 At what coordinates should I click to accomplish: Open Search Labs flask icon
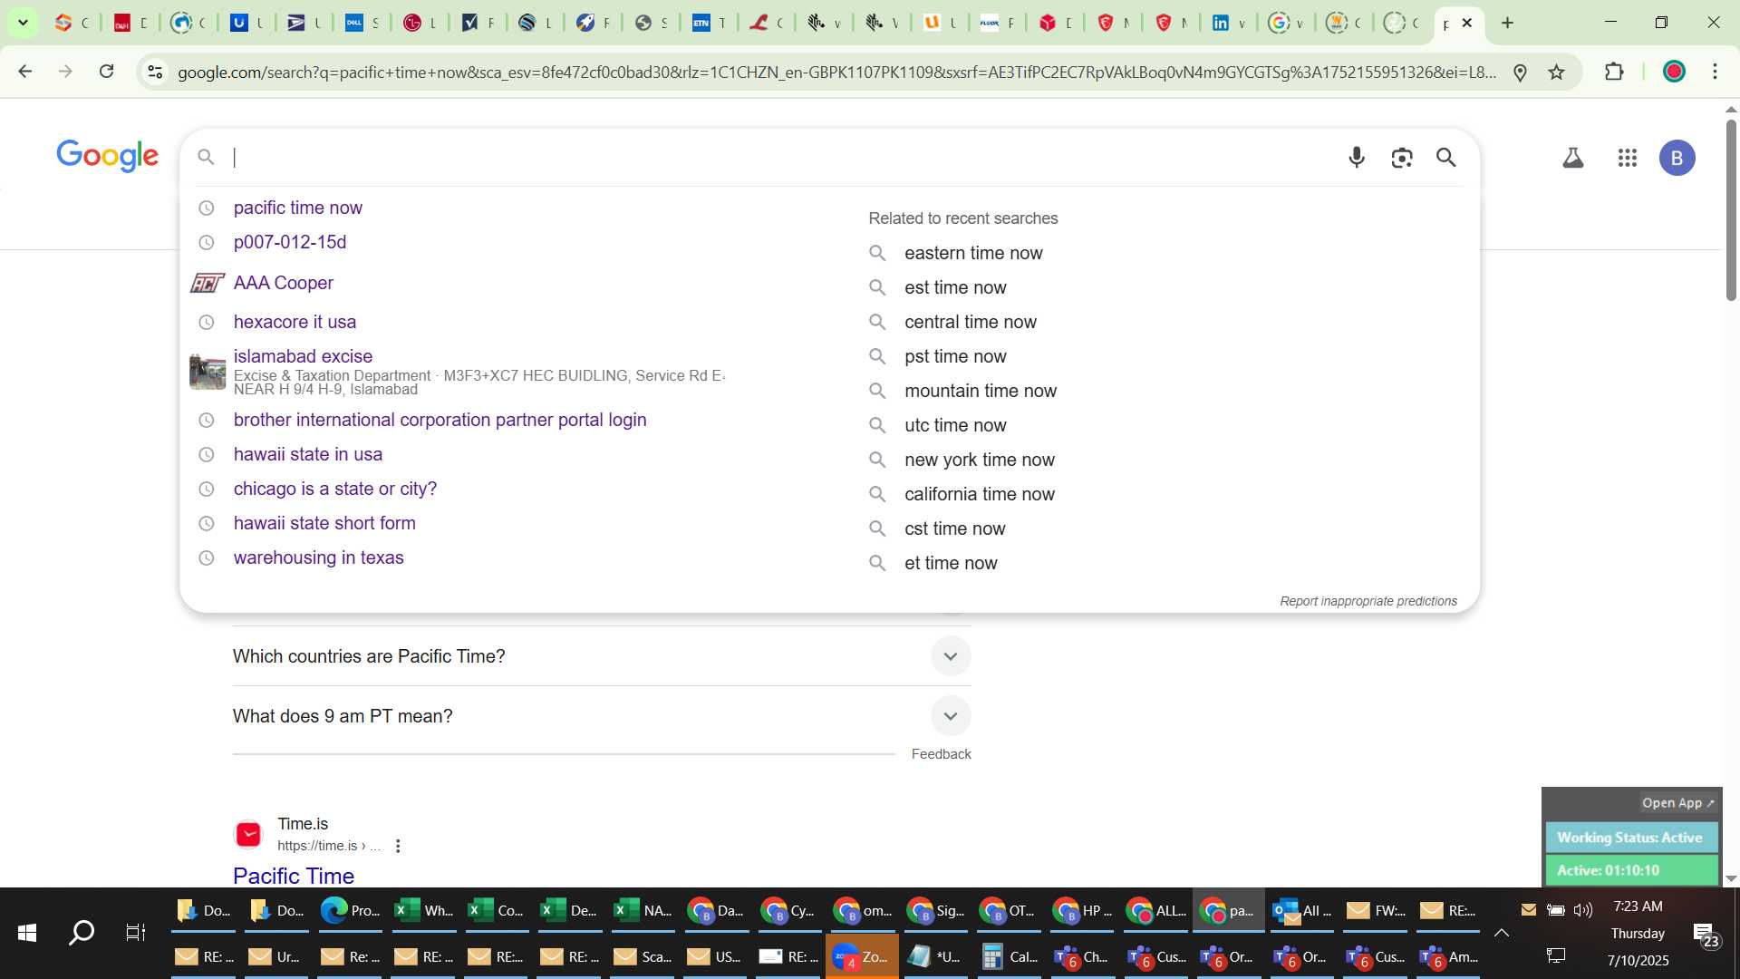1573,158
